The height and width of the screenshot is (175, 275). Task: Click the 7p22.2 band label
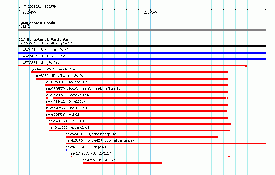coord(24,27)
